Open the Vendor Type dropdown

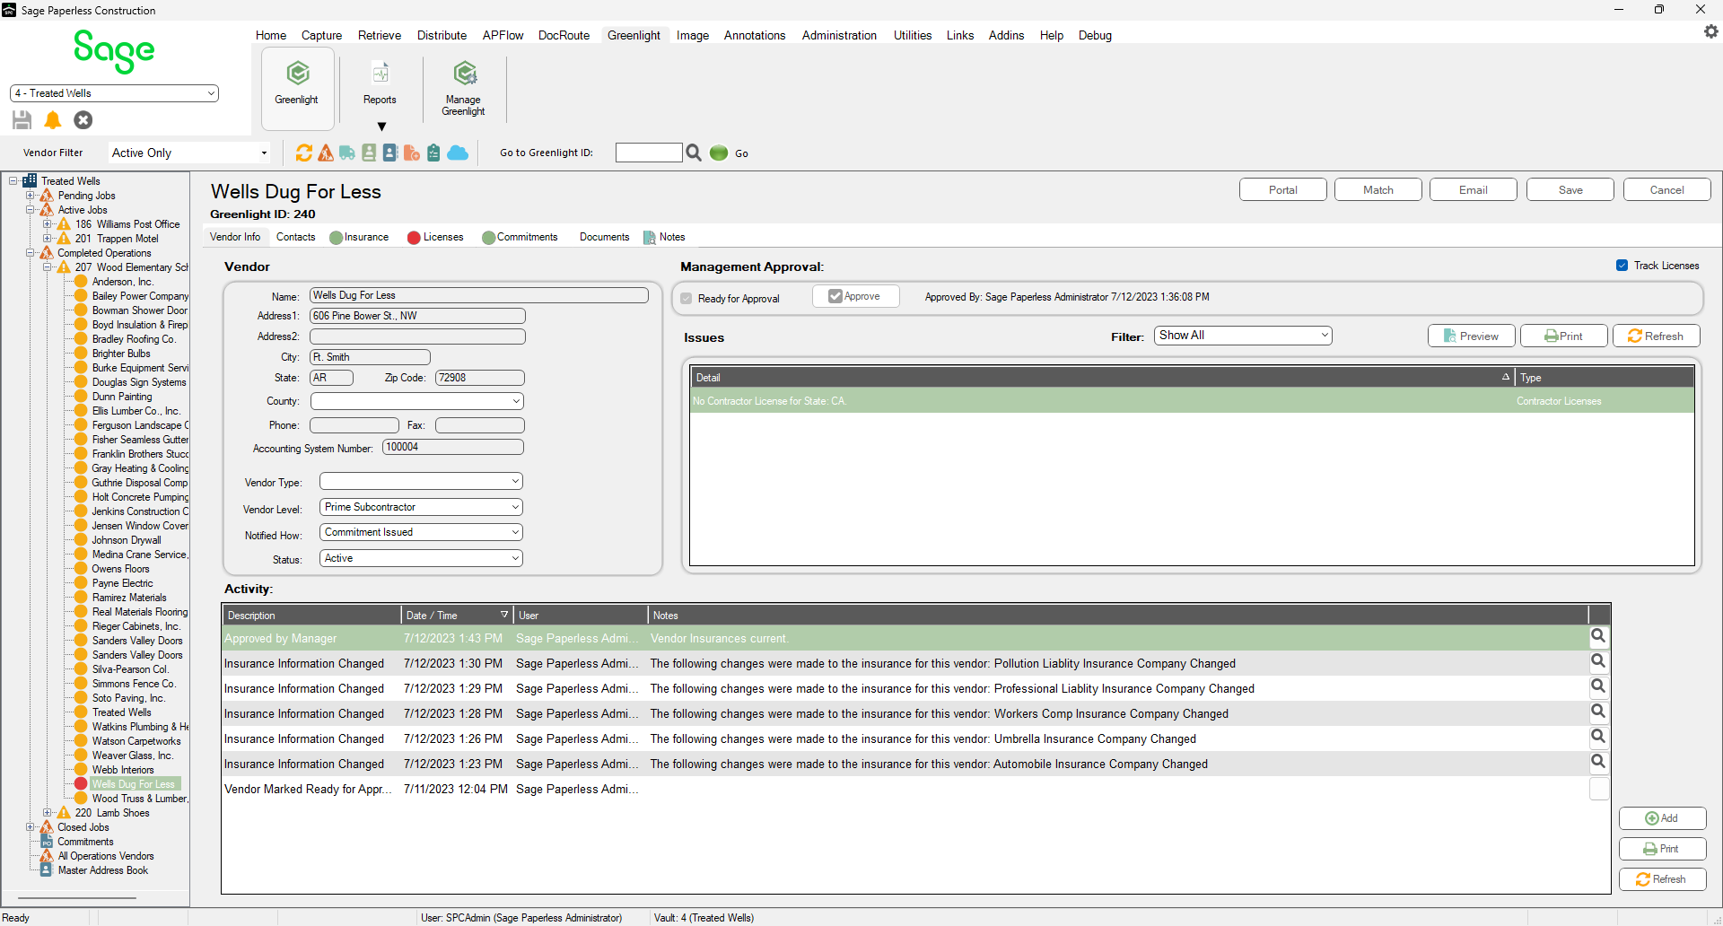[x=421, y=482]
